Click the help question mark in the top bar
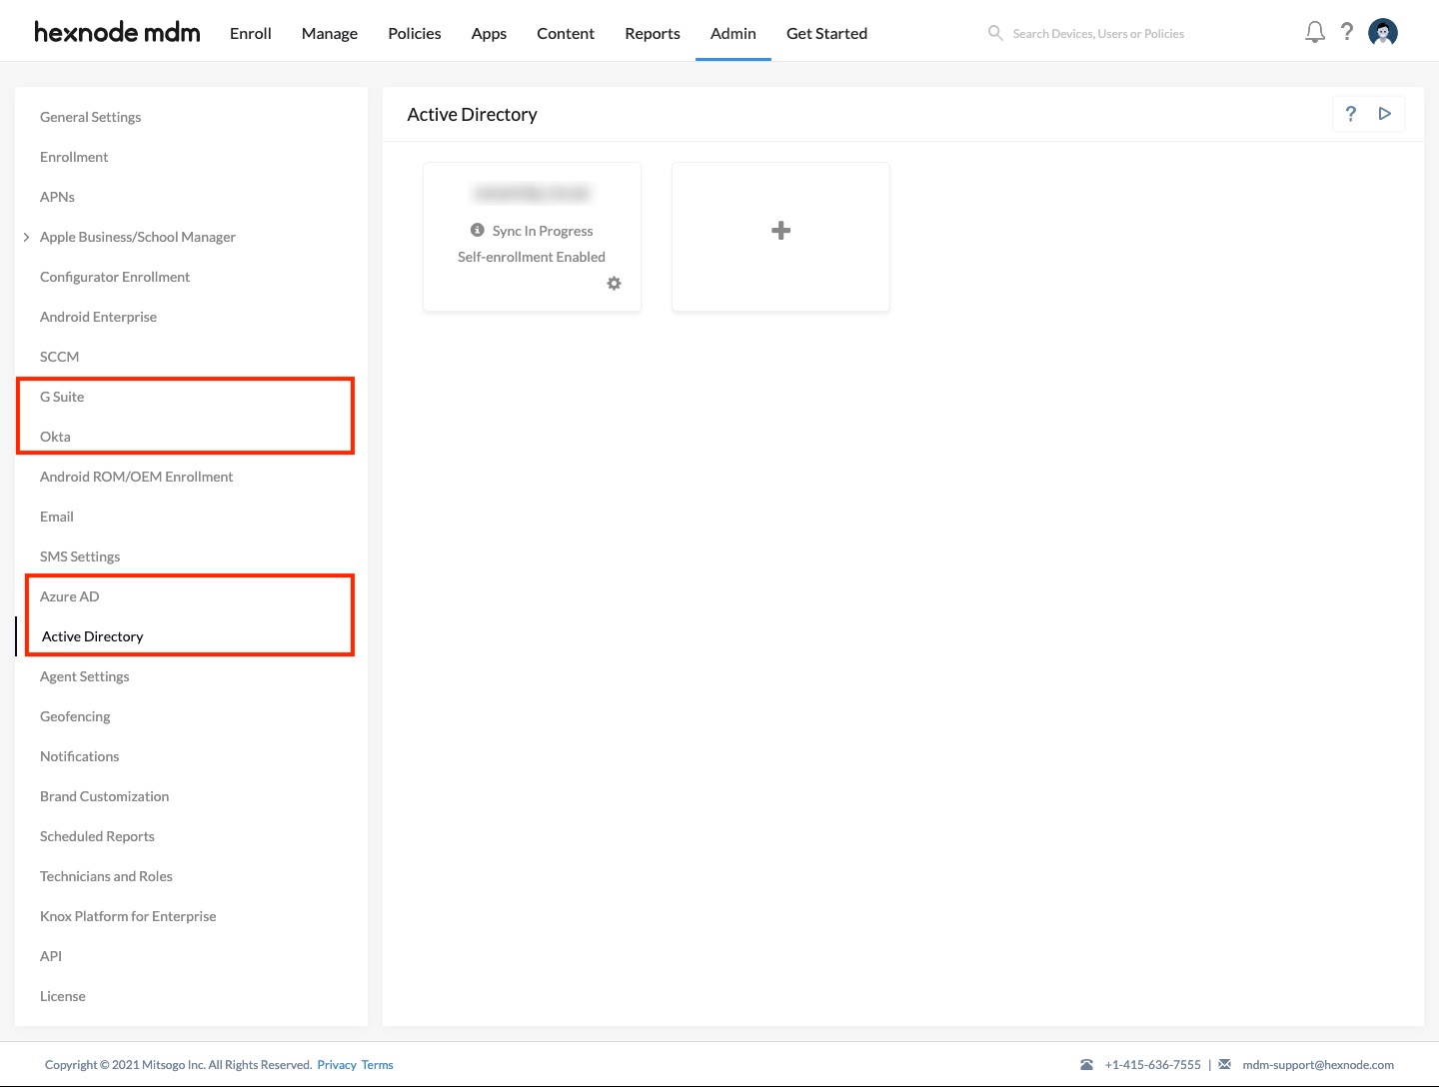 [1347, 31]
